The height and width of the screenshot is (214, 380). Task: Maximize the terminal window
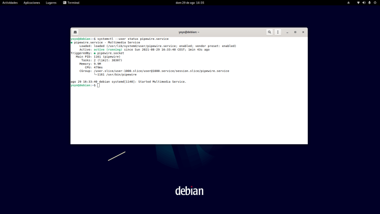(x=295, y=32)
